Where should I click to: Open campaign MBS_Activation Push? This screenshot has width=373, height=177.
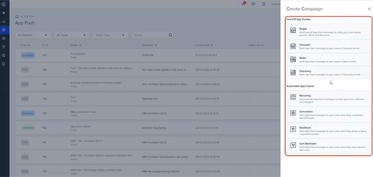[83, 112]
